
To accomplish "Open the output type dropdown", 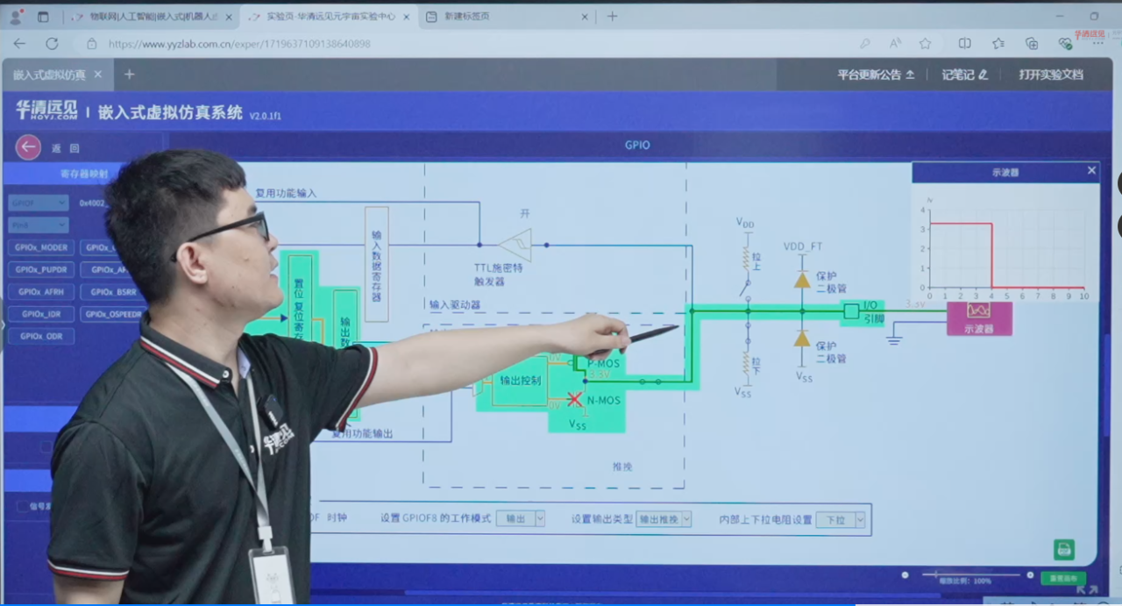I will click(x=664, y=518).
